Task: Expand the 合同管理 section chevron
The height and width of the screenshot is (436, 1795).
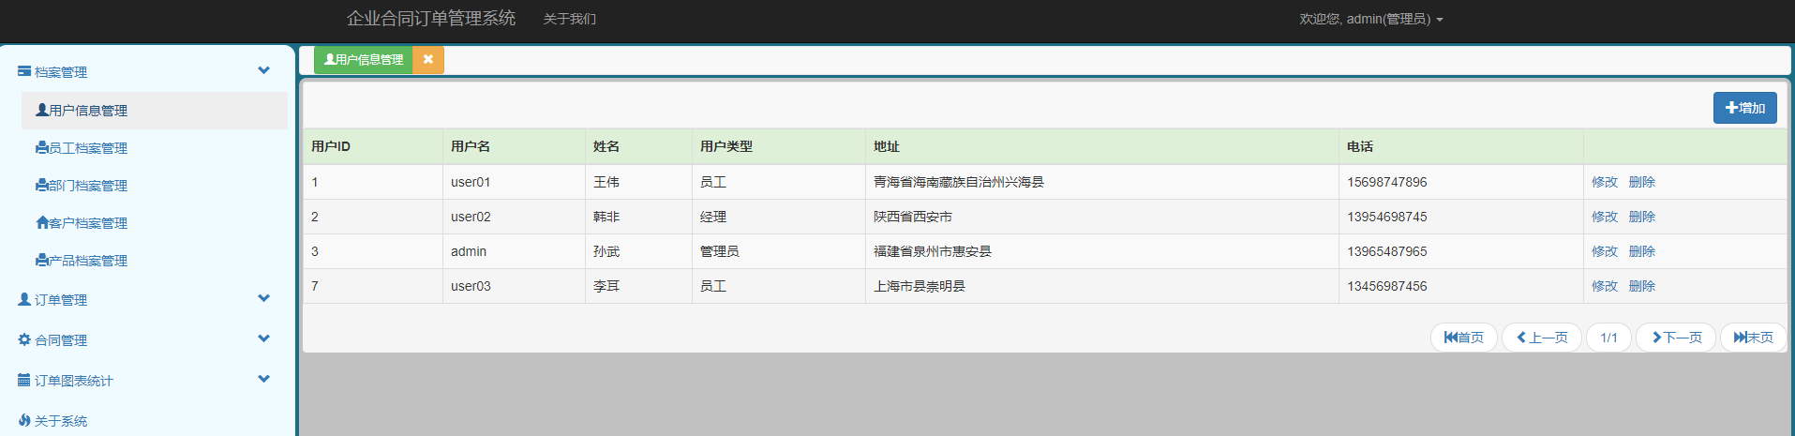Action: [263, 338]
